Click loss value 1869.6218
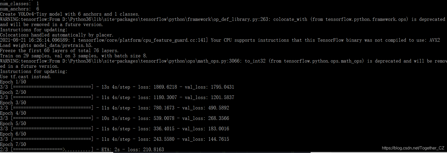The height and width of the screenshot is (153, 447). coord(165,87)
